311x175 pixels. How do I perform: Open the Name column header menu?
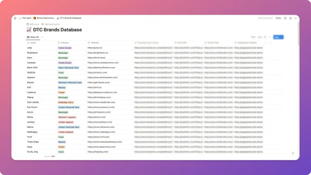pos(41,42)
